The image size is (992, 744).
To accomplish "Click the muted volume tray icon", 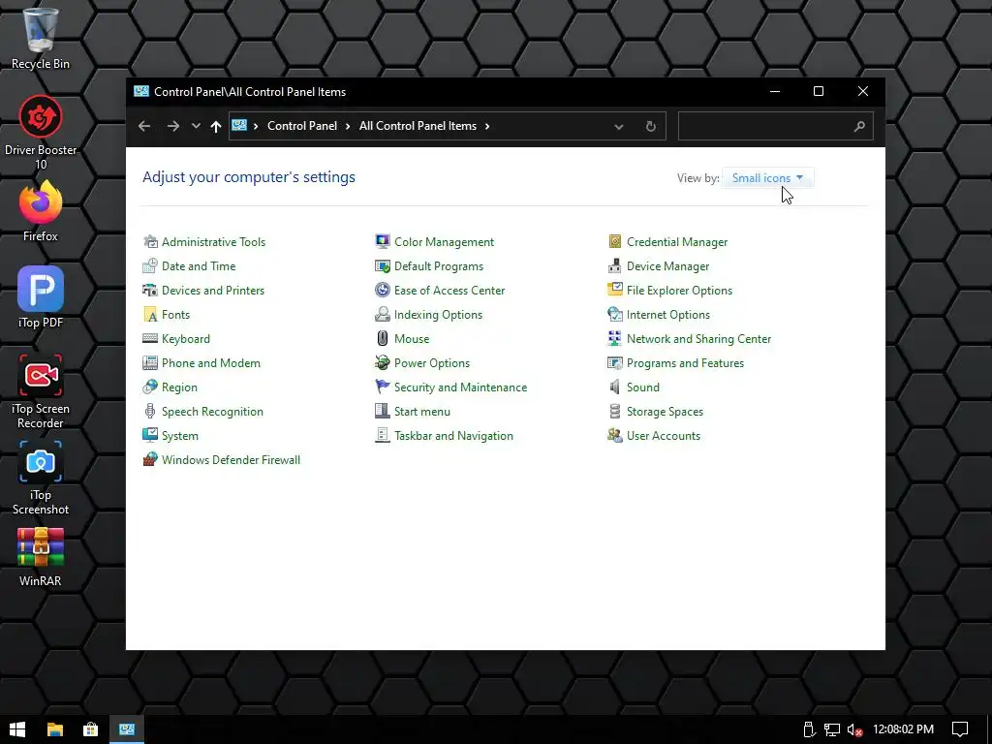I will click(x=854, y=730).
